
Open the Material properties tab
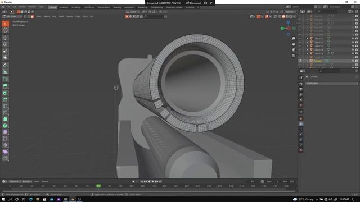[x=301, y=150]
